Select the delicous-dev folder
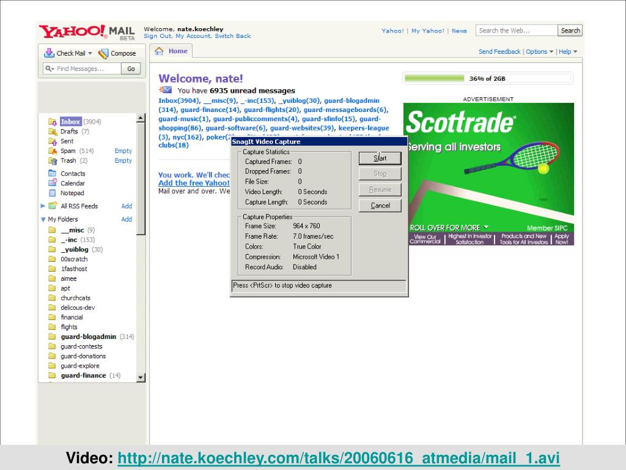The height and width of the screenshot is (470, 626). tap(78, 308)
